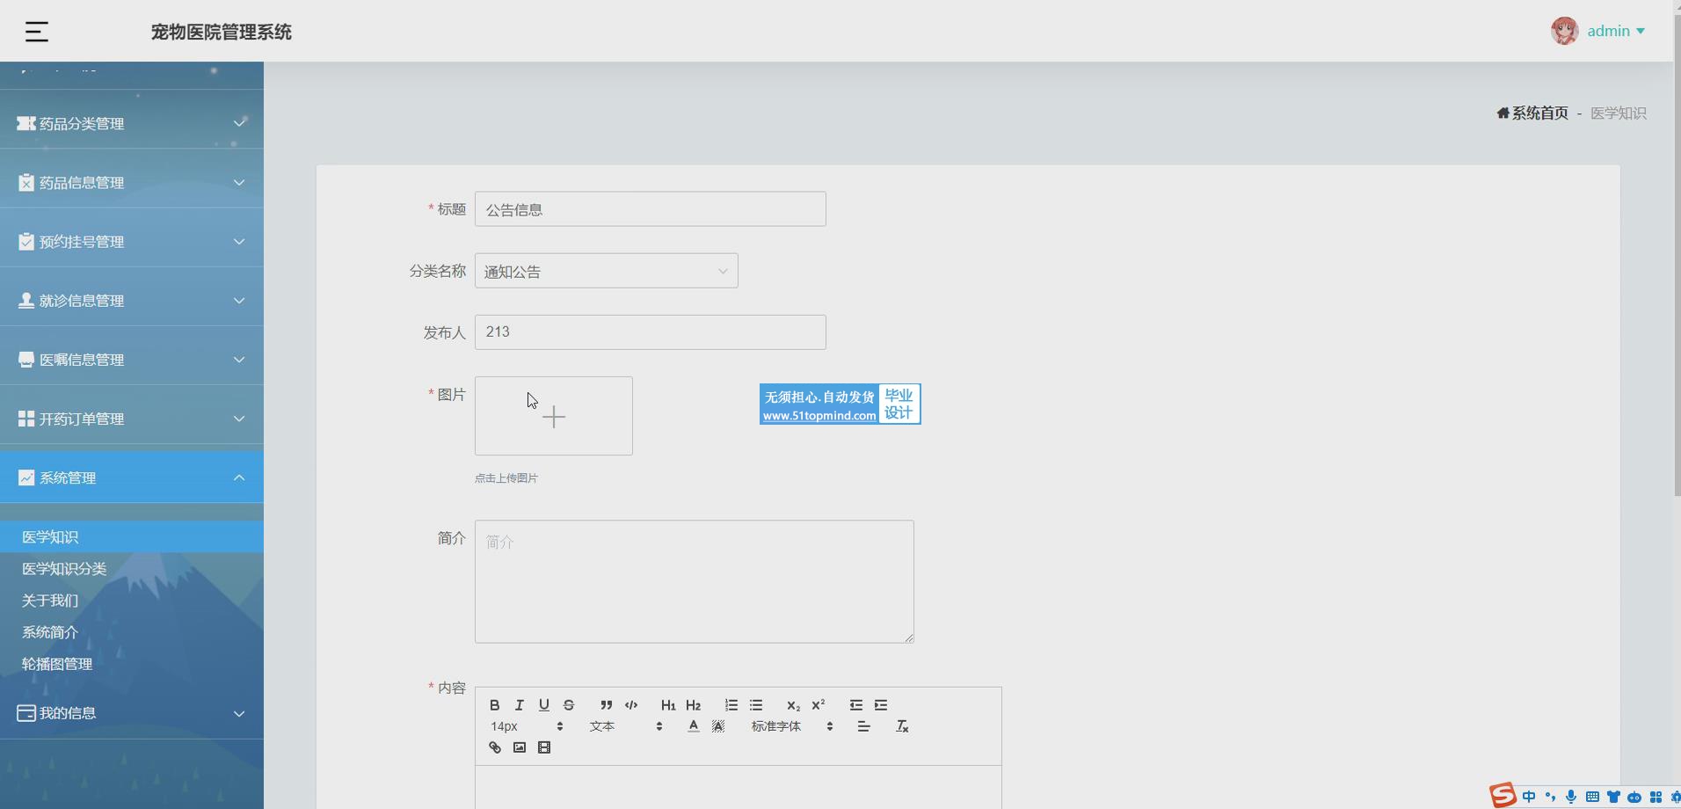1681x809 pixels.
Task: Expand 药品分类管理 menu
Action: [132, 123]
